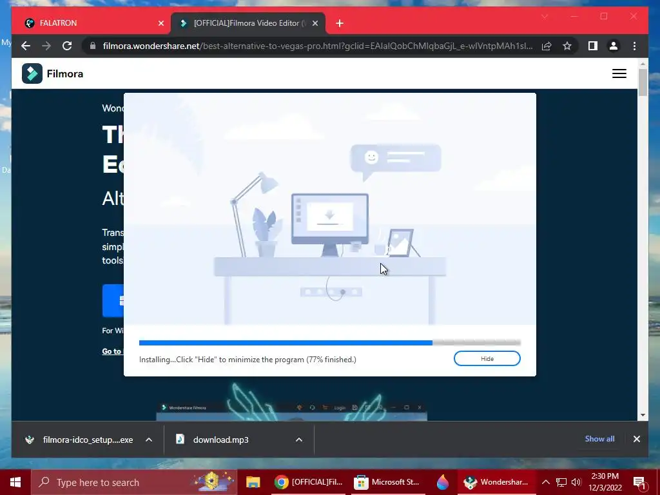This screenshot has width=660, height=495.
Task: Open options for filmora-idco_setup.exe download
Action: coord(149,440)
